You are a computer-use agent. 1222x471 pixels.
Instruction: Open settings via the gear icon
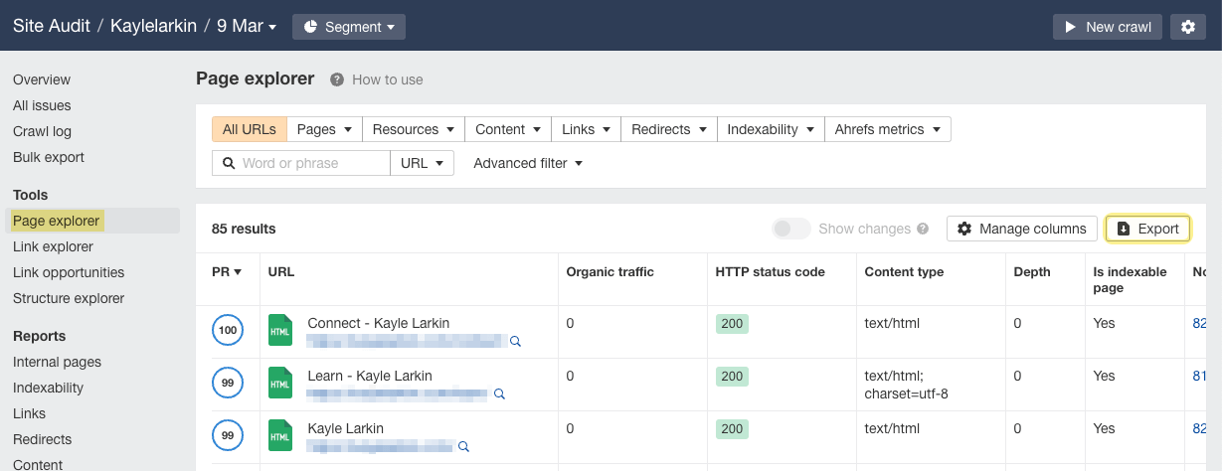(1187, 27)
